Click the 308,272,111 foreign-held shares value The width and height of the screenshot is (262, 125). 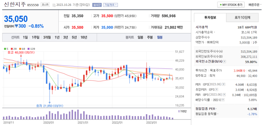click(249, 57)
